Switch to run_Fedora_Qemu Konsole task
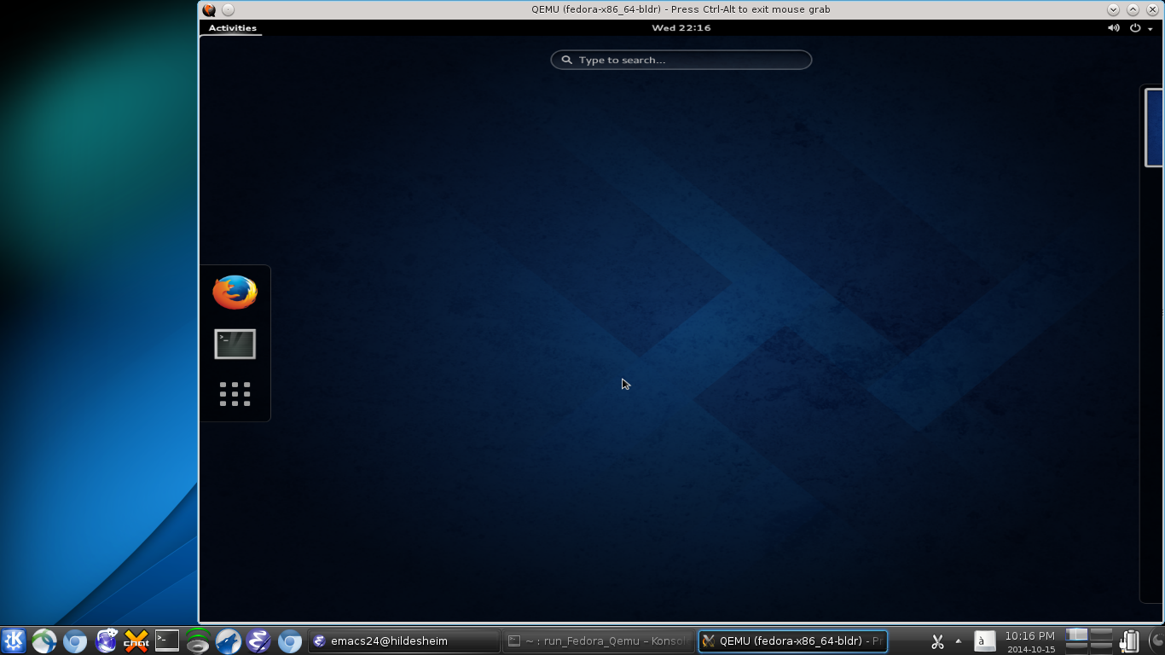Screen dimensions: 1165x655 [598, 641]
